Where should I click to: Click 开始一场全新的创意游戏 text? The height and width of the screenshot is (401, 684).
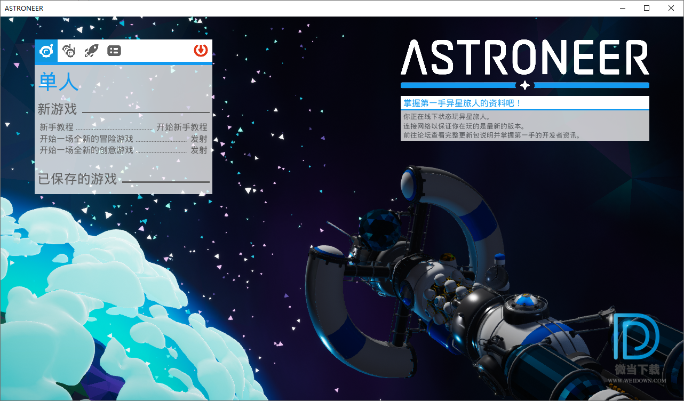point(86,150)
